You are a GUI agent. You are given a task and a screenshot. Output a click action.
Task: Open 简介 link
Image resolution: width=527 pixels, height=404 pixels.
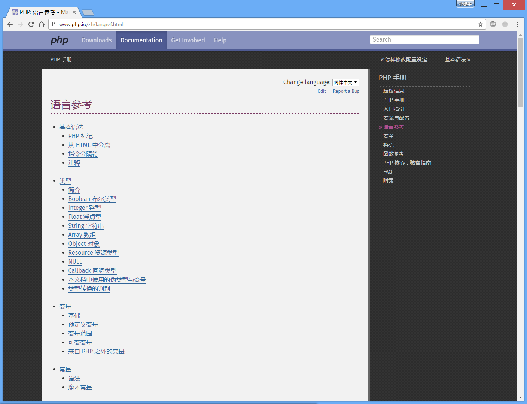coord(74,190)
